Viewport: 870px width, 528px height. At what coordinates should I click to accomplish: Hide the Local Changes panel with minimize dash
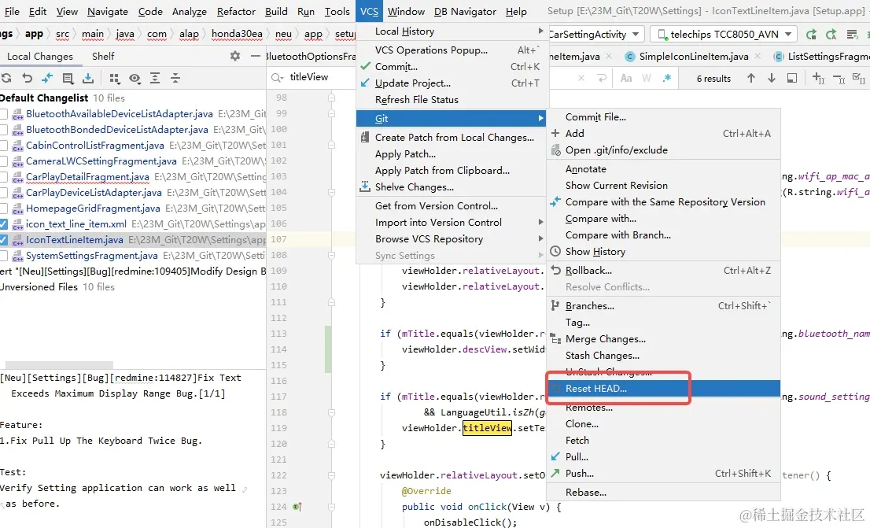click(255, 56)
